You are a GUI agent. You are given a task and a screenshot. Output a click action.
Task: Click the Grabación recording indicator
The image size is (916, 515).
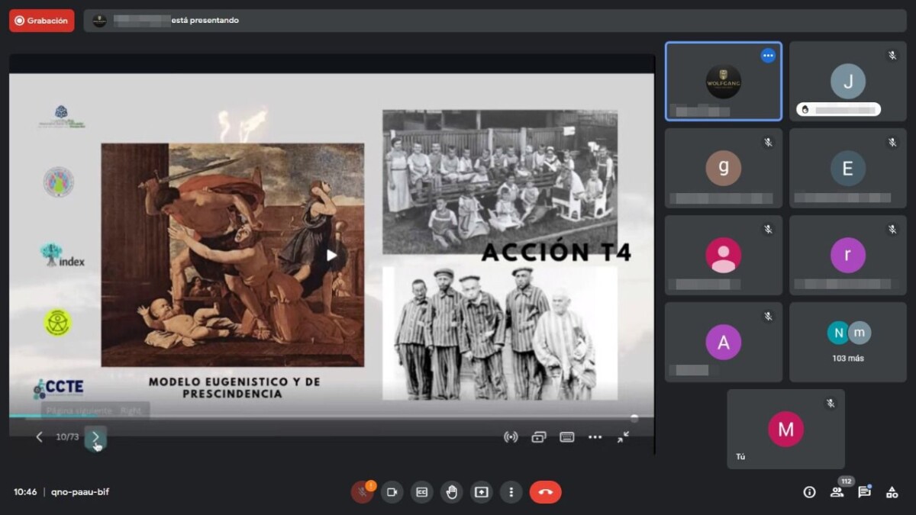click(42, 21)
